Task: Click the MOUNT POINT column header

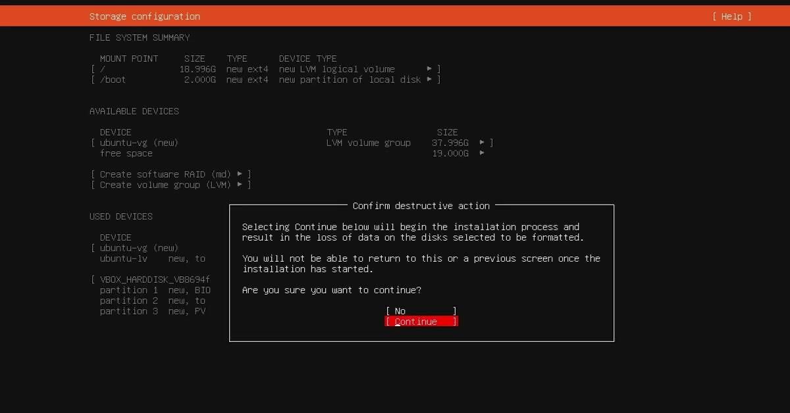Action: pyautogui.click(x=129, y=59)
